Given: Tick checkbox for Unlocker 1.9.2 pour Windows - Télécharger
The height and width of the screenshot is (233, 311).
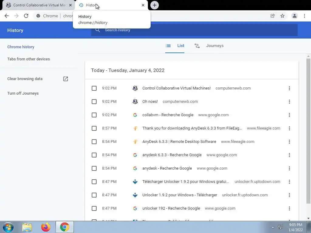Looking at the screenshot, I should (94, 195).
